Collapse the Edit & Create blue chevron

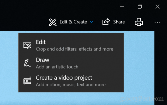92,22
